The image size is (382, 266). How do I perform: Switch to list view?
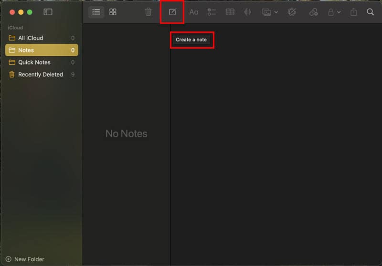pos(96,12)
